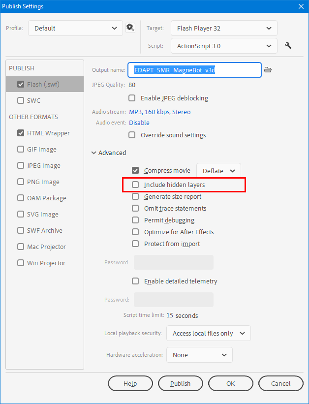Open profile options gear menu
The width and height of the screenshot is (309, 404).
pyautogui.click(x=130, y=28)
